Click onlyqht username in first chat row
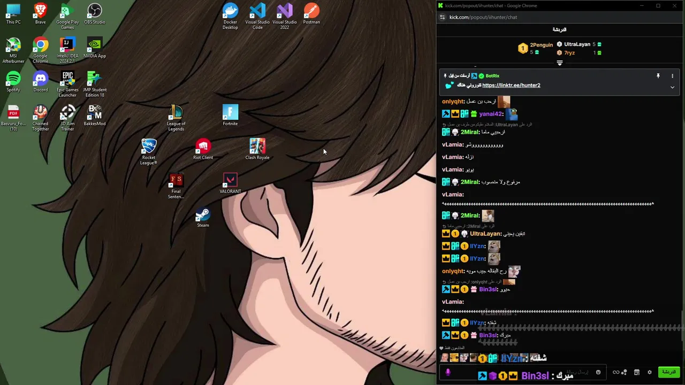Screen dimensions: 685x385 [x=453, y=102]
